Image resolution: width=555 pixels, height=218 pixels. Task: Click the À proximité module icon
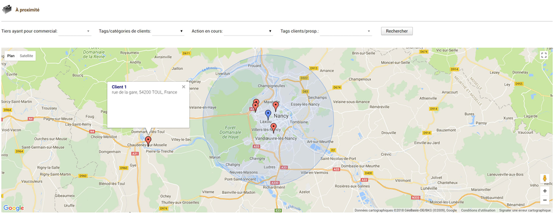[x=7, y=9]
